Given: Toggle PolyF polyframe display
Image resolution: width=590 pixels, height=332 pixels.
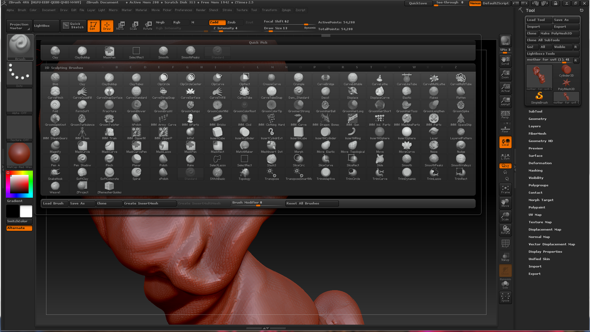Looking at the screenshot, I should click(x=505, y=243).
